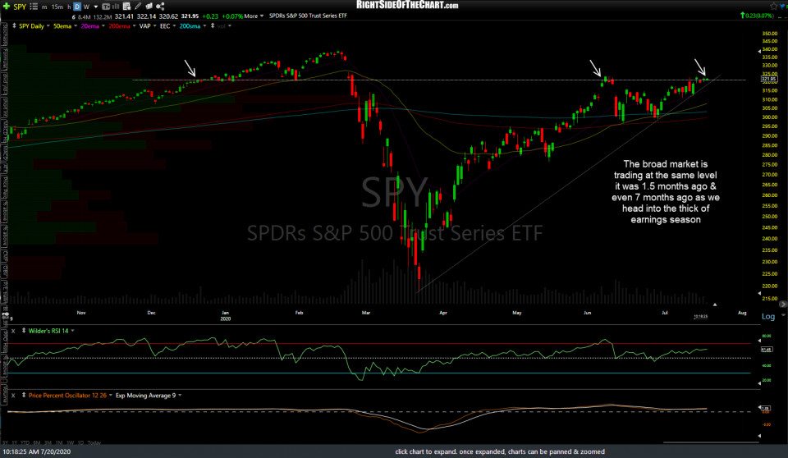Screen dimensions: 788x458
Task: Click the star favorite icon
Action: [x=773, y=6]
